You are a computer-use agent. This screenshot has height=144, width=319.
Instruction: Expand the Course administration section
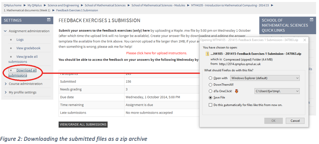25,84
